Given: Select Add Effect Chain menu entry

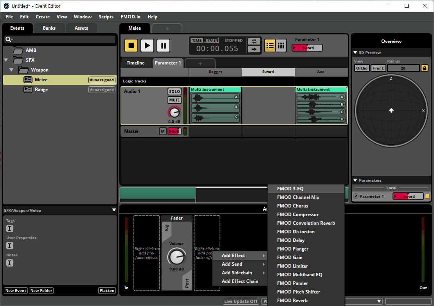Looking at the screenshot, I should (x=240, y=281).
